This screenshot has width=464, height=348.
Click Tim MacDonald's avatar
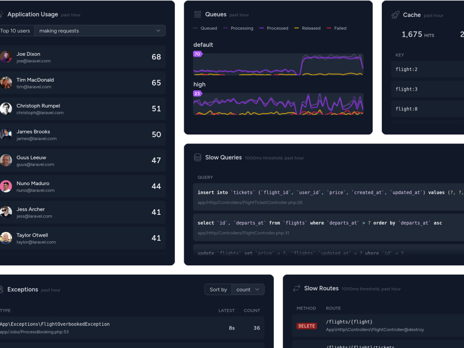(x=6, y=83)
